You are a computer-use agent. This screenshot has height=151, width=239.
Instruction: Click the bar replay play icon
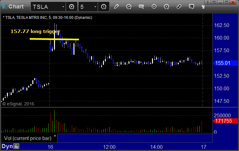point(154,7)
